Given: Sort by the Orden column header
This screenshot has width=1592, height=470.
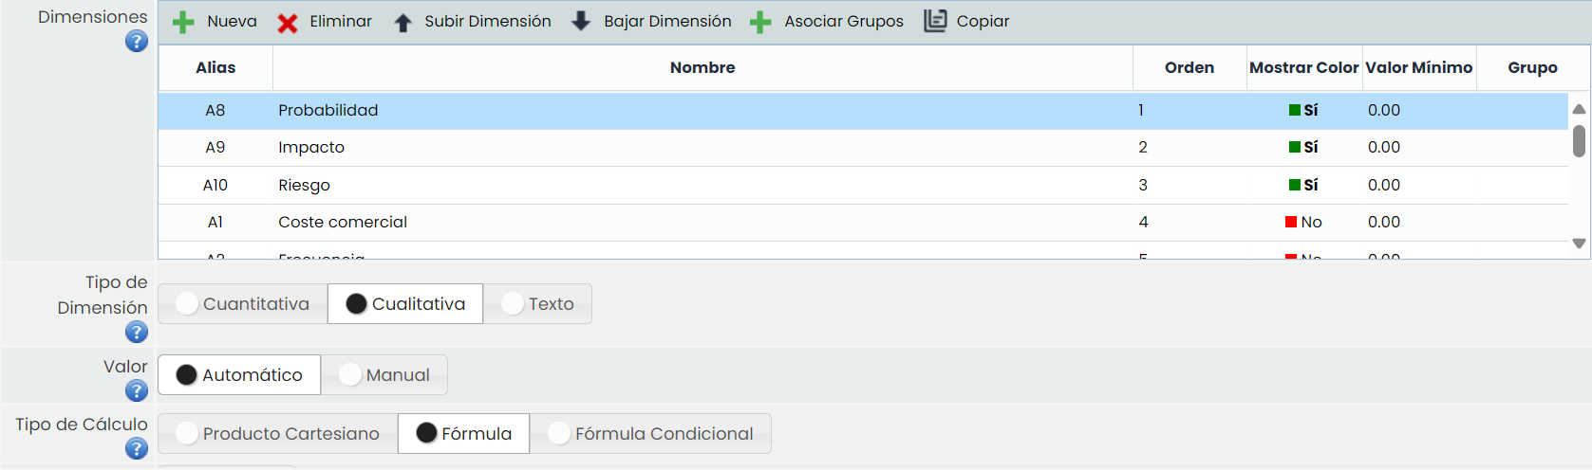Looking at the screenshot, I should pos(1189,68).
